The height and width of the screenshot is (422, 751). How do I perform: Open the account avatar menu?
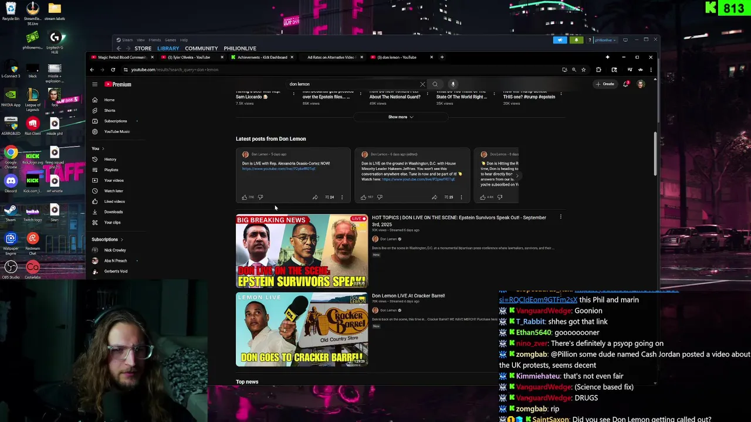point(641,84)
